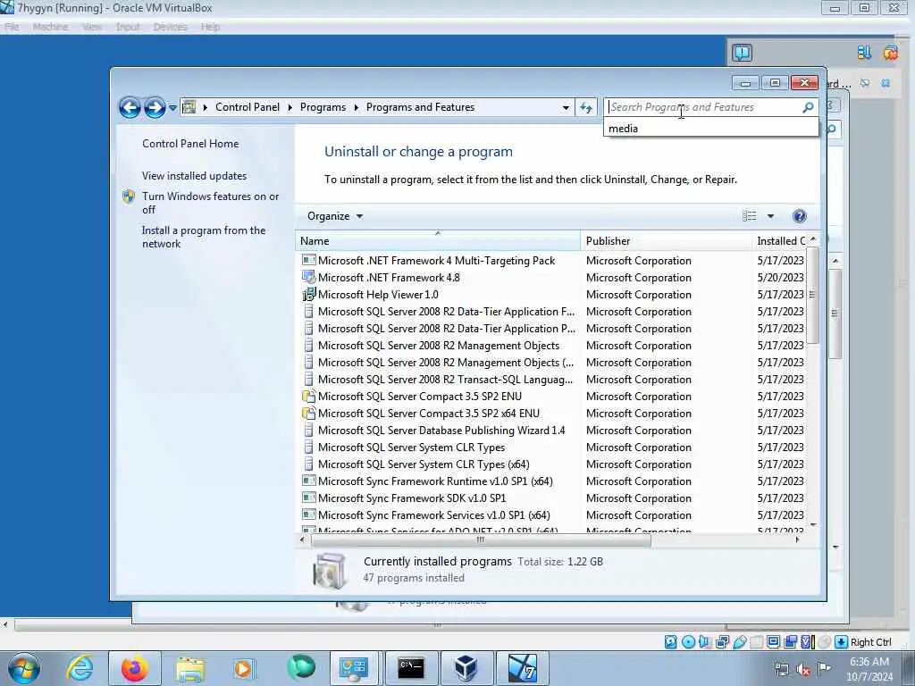Image resolution: width=915 pixels, height=686 pixels.
Task: Open Windows Explorer folder taskbar icon
Action: click(x=190, y=668)
